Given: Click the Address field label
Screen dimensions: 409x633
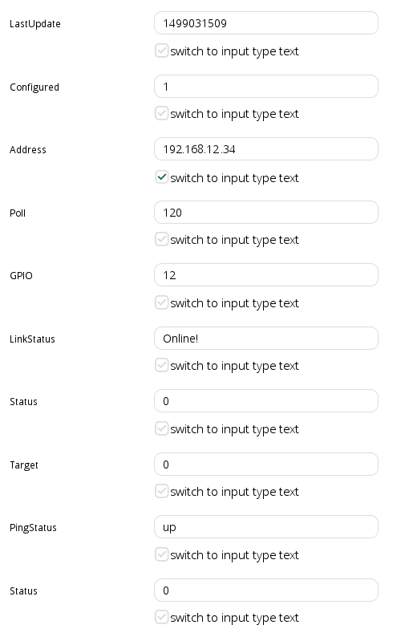Looking at the screenshot, I should click(x=28, y=150).
